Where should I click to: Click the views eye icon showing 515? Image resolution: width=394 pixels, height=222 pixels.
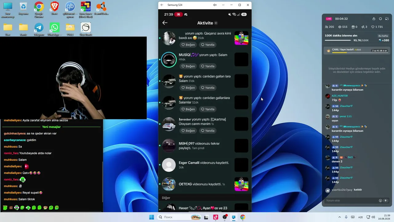[x=340, y=27]
